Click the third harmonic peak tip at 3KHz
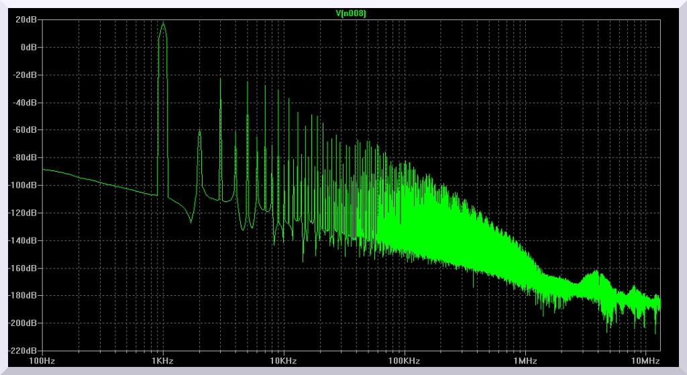 (x=220, y=78)
